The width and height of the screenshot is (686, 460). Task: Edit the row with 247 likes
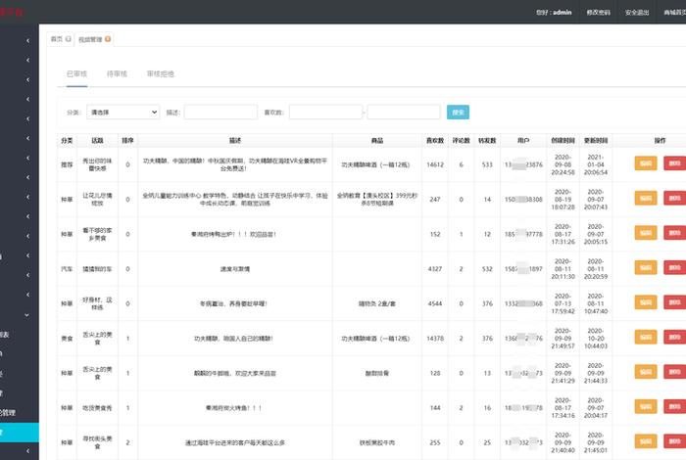tap(646, 199)
